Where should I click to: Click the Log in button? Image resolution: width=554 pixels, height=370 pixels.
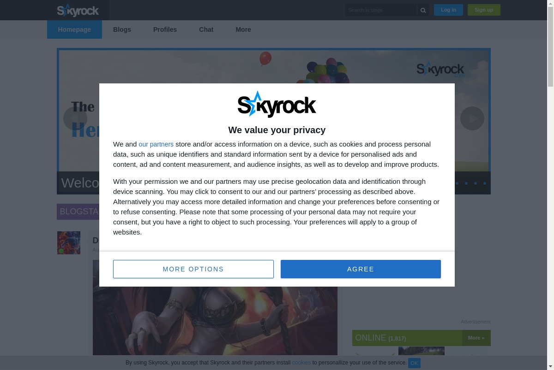tap(448, 10)
